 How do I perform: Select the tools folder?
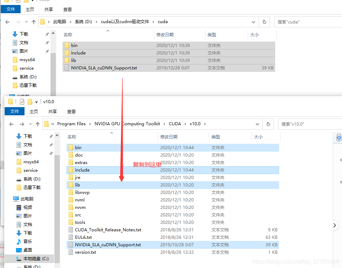[x=172, y=222]
